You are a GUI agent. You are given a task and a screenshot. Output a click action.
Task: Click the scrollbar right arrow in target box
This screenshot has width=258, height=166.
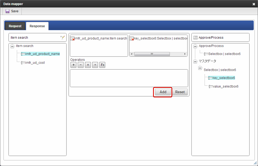point(185,54)
